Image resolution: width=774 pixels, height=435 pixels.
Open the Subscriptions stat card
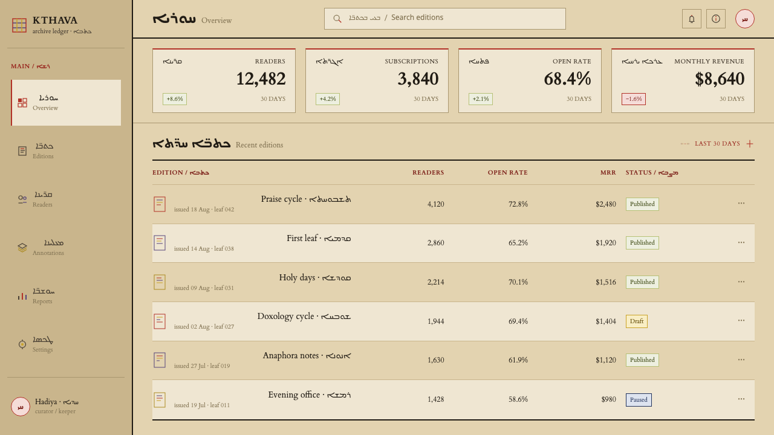tap(377, 81)
